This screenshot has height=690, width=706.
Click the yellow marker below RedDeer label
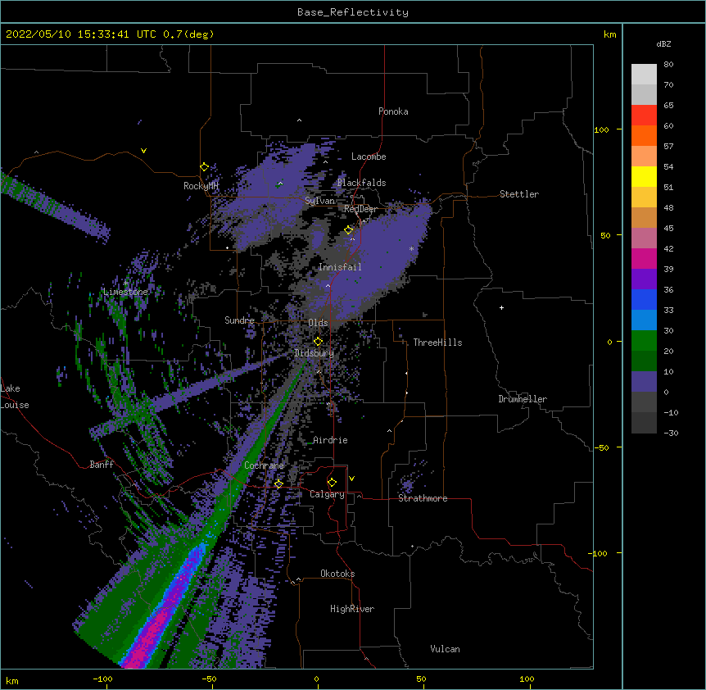pyautogui.click(x=349, y=230)
